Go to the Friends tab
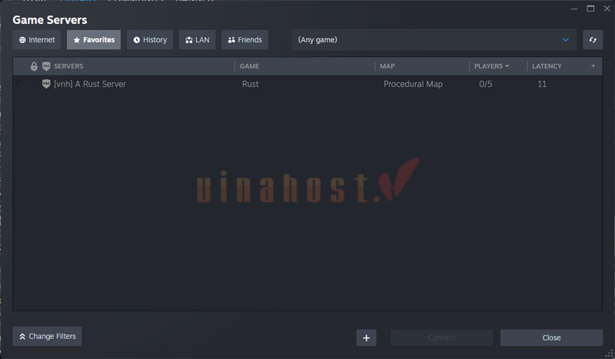The image size is (615, 359). [x=244, y=40]
